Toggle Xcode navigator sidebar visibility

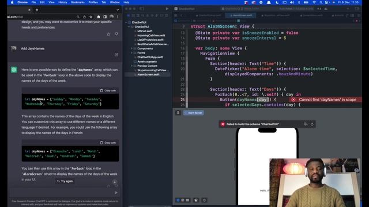pyautogui.click(x=142, y=9)
